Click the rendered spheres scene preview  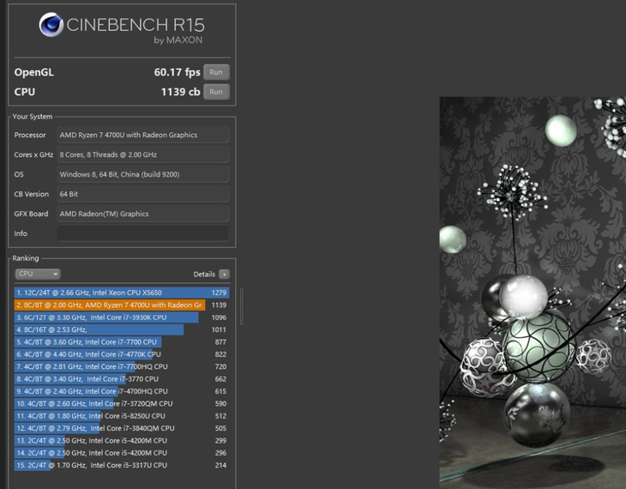click(532, 292)
